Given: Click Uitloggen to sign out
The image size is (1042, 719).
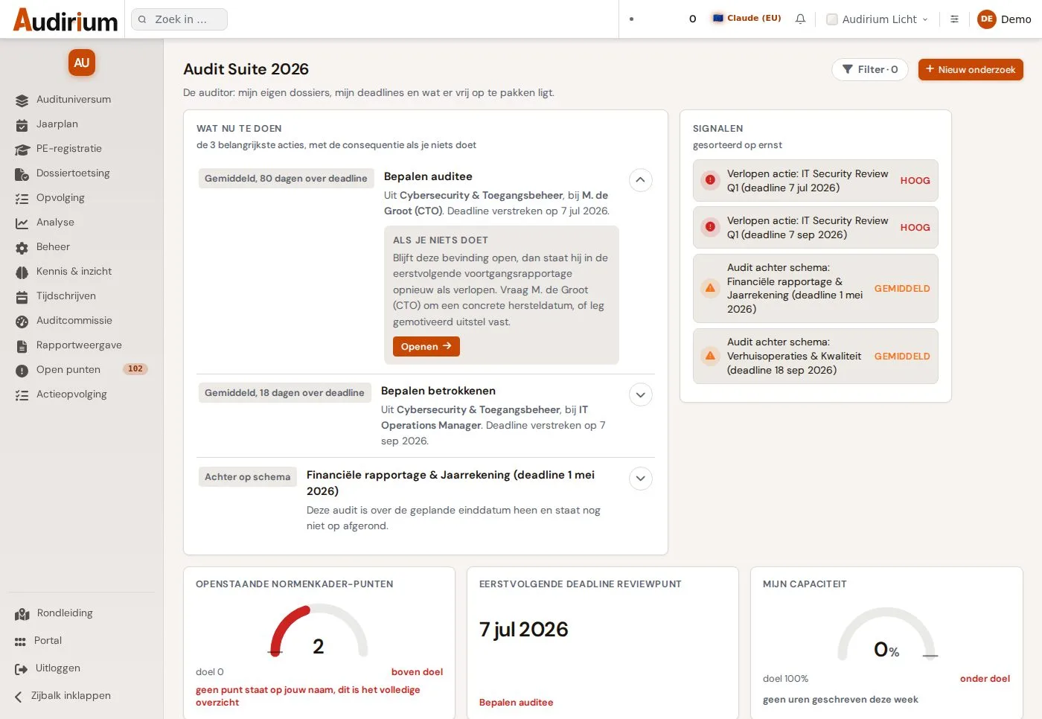Looking at the screenshot, I should 57,668.
